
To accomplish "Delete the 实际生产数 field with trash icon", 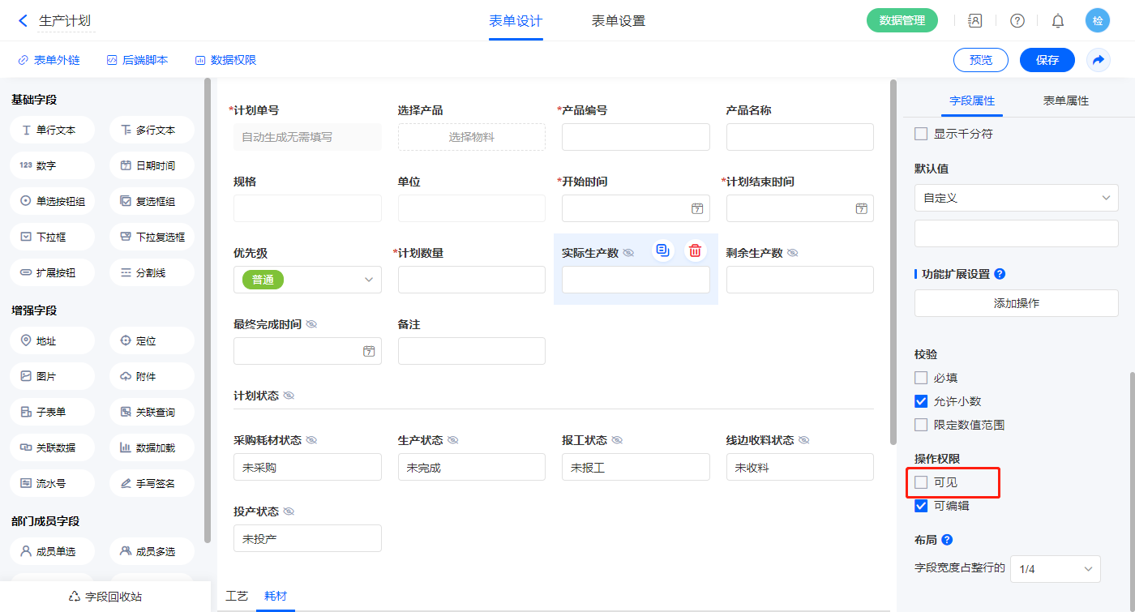I will (695, 250).
